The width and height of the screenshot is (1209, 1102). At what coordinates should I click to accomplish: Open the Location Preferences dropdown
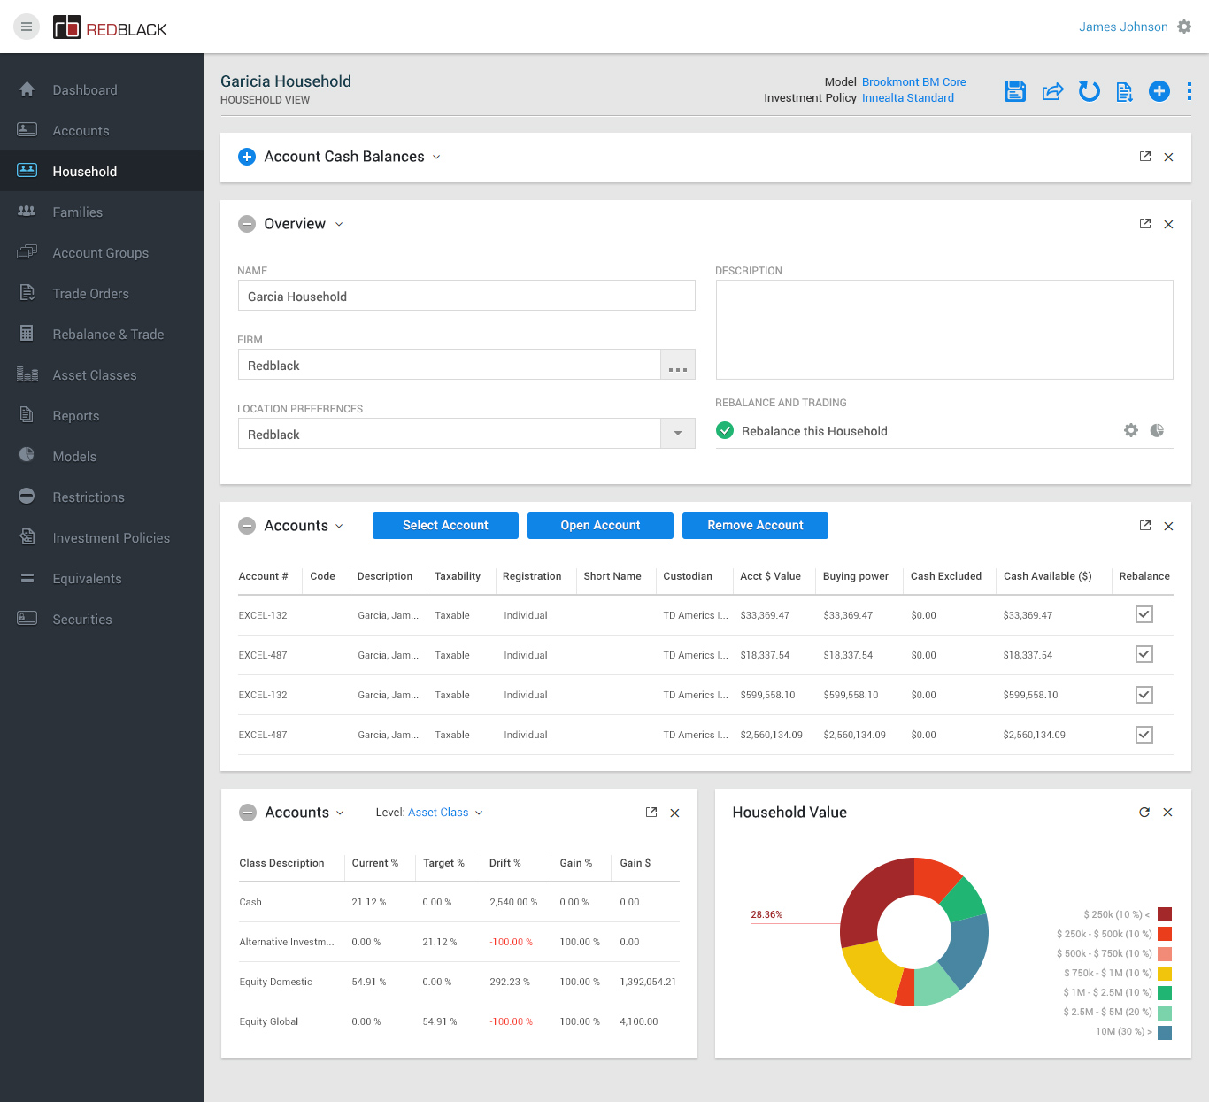click(x=677, y=434)
